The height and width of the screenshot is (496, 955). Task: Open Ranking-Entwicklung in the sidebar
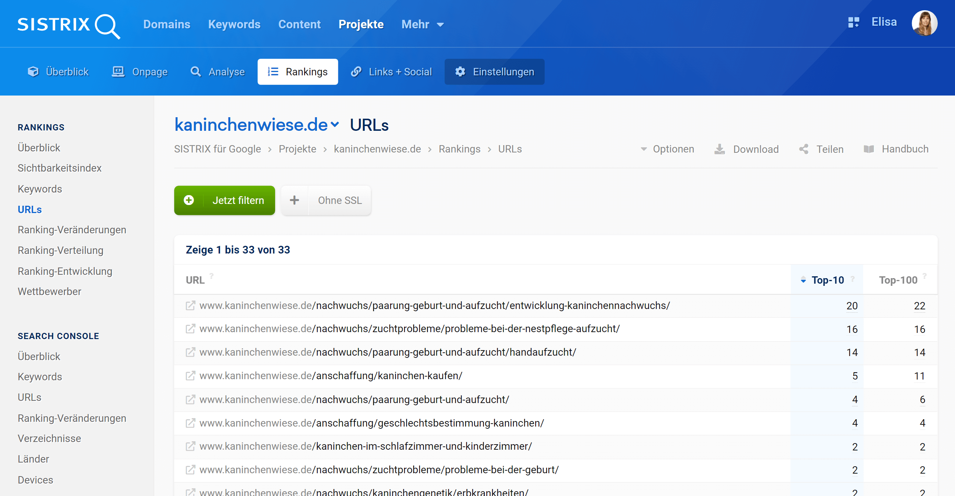point(65,271)
